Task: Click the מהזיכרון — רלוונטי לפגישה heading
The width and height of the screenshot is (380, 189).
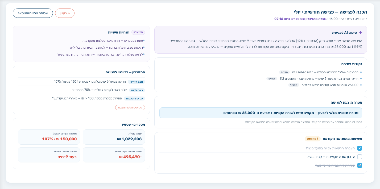Action: [x=125, y=72]
